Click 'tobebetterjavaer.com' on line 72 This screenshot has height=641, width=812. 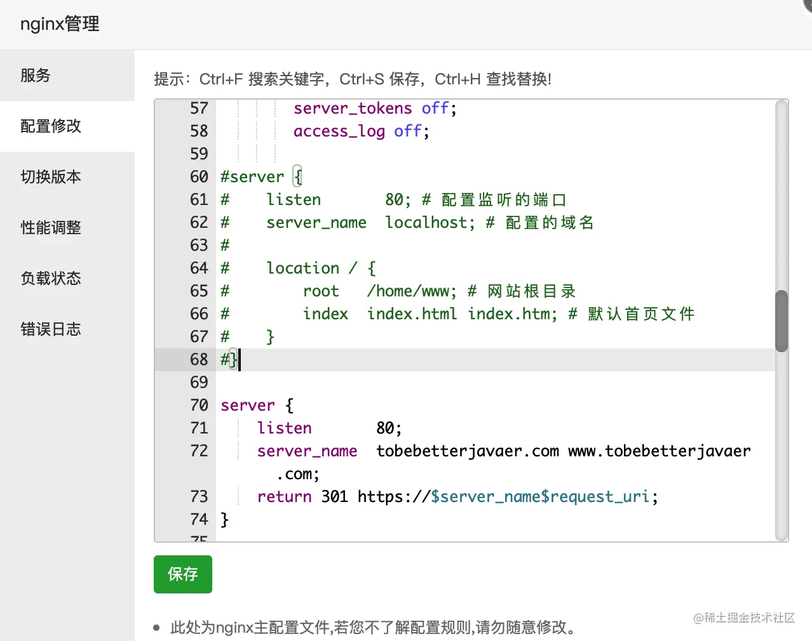[x=468, y=451]
